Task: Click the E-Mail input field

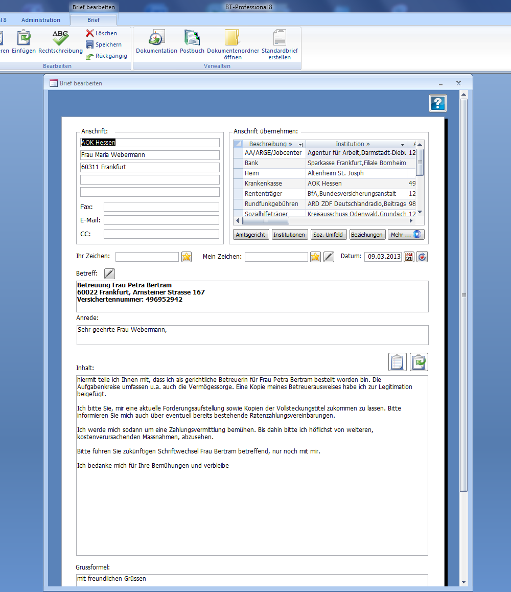Action: pos(161,220)
